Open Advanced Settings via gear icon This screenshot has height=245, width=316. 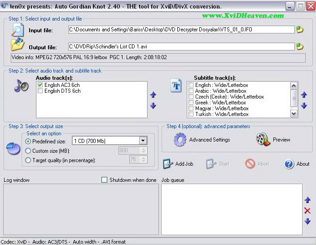coord(180,139)
